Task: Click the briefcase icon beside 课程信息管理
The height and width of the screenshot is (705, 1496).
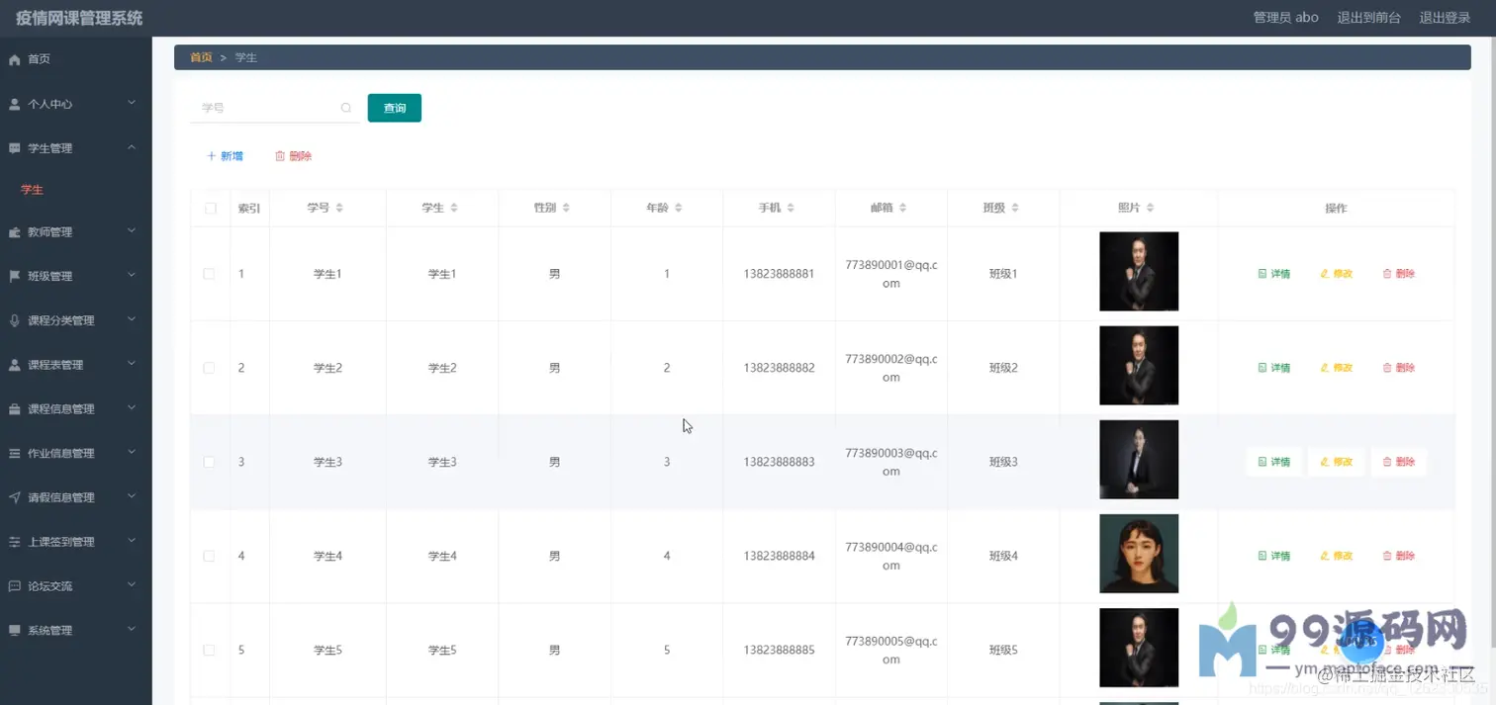Action: 14,409
